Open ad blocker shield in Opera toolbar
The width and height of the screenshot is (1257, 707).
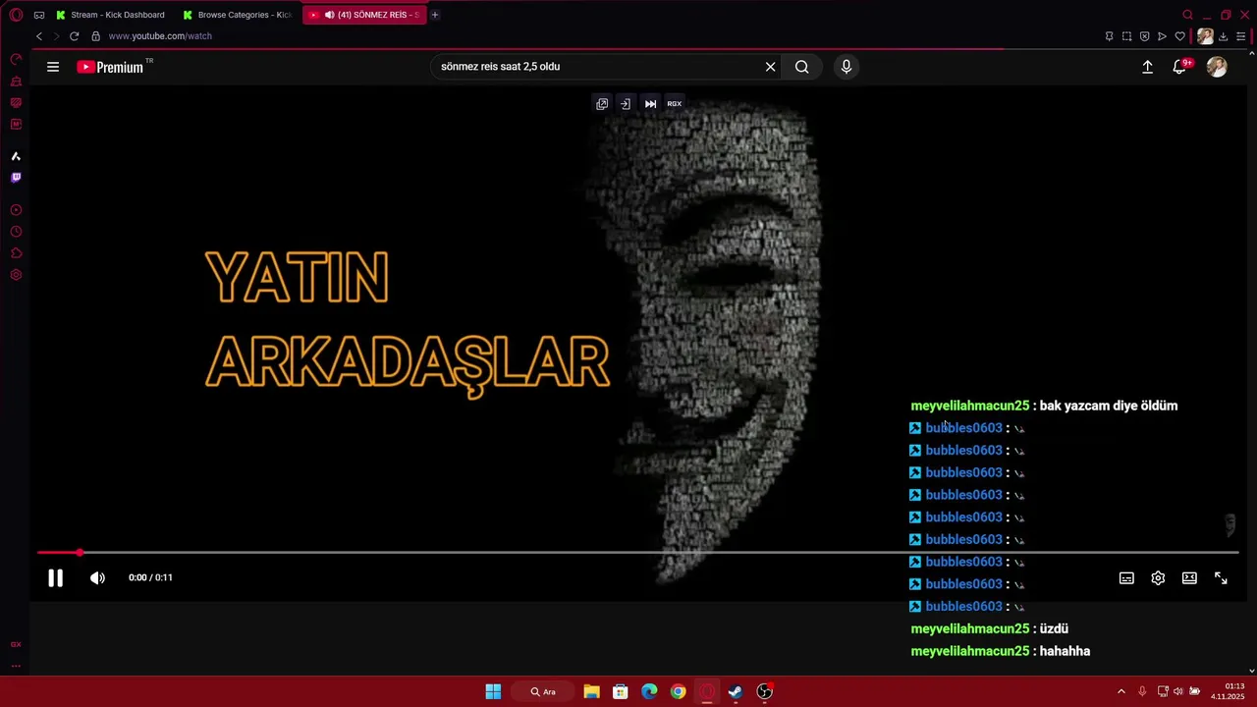(x=1144, y=36)
